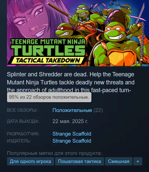149x172 pixels.
Task: Click the release date 22 мая. 2025 г.
Action: (x=70, y=121)
